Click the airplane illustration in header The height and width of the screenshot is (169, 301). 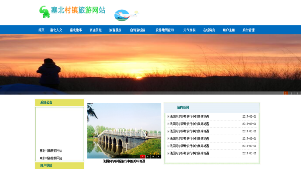[126, 15]
